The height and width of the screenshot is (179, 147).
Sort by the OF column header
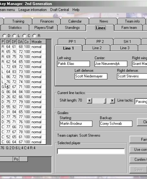tap(8, 42)
